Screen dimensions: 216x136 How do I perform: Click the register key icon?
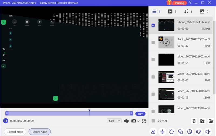pos(190,2)
